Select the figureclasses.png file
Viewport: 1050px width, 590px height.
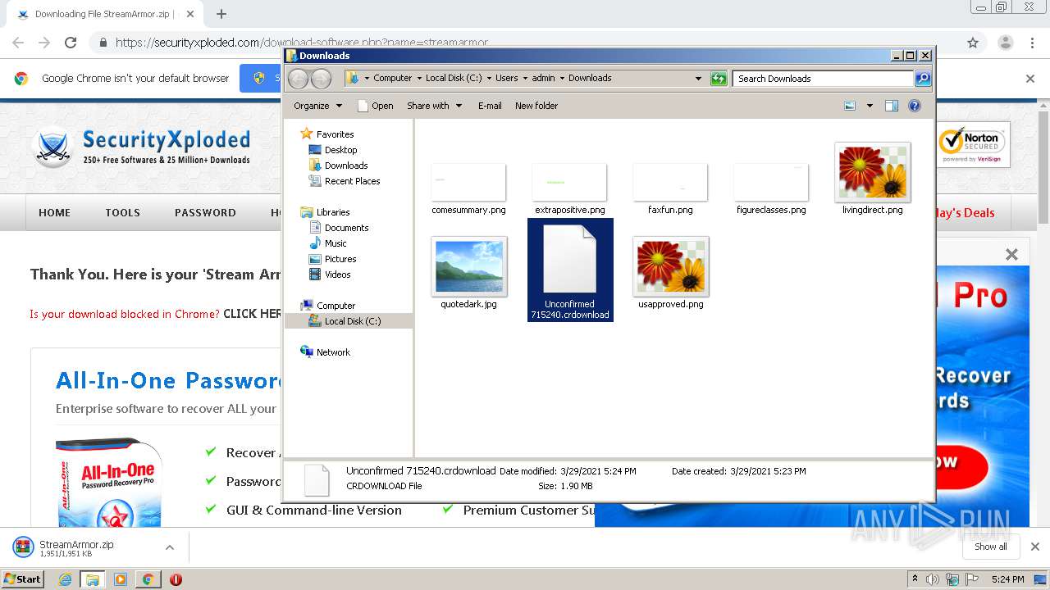click(x=771, y=188)
